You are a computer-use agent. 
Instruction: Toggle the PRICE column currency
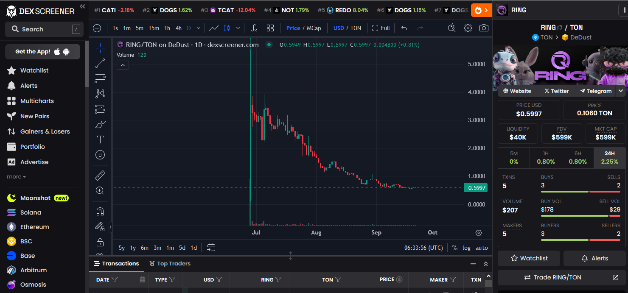pos(399,279)
